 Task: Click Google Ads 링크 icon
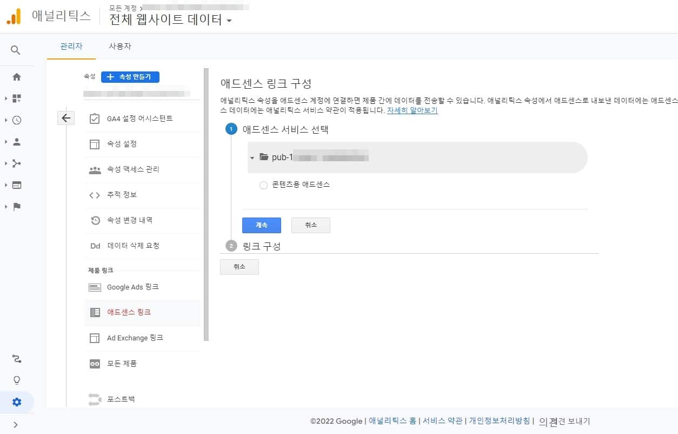(x=95, y=287)
